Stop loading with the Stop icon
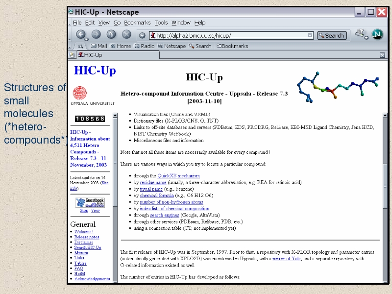392x294 pixels. [126, 34]
